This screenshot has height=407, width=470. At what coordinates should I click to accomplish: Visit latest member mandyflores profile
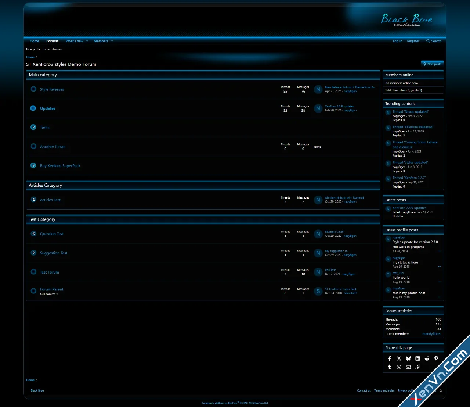431,334
